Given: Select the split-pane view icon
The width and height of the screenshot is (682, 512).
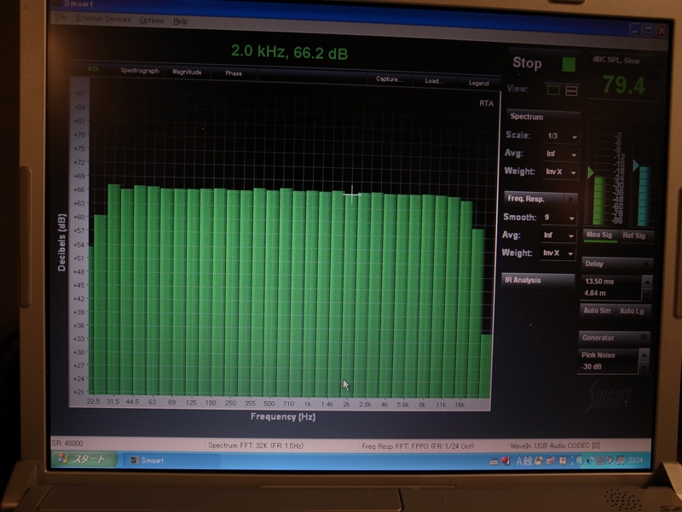Looking at the screenshot, I should point(571,90).
